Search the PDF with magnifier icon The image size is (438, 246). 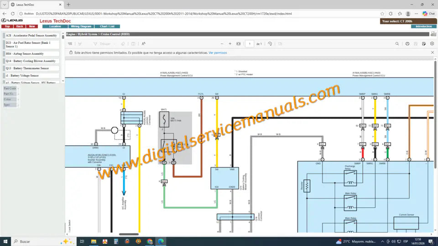(x=397, y=44)
